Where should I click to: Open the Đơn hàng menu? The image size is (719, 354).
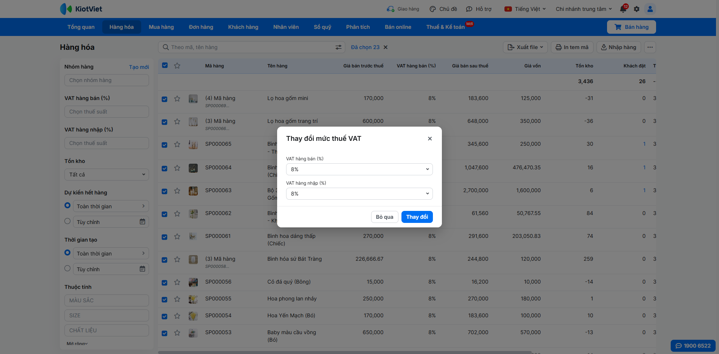point(201,27)
